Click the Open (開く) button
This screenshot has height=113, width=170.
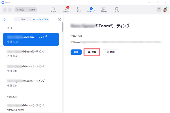click(x=76, y=52)
